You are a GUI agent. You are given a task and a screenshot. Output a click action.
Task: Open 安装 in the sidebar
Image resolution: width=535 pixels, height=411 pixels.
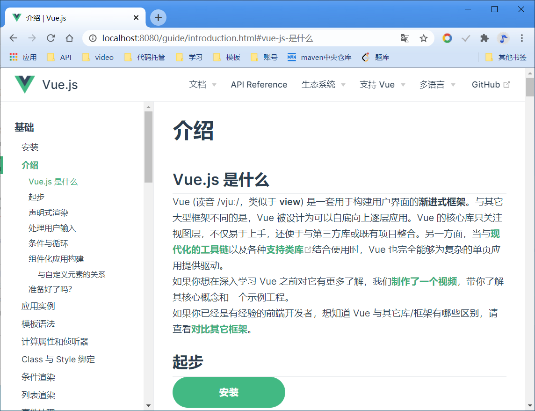pyautogui.click(x=29, y=147)
